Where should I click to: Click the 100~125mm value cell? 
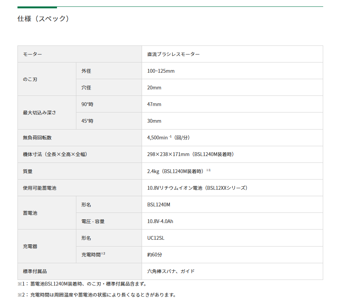click(x=160, y=71)
